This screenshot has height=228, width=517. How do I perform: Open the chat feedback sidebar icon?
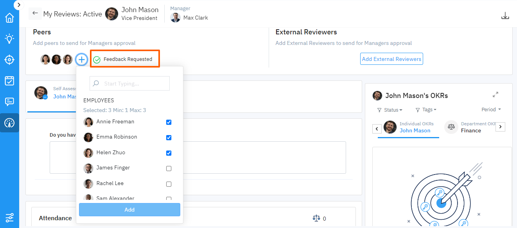9,102
